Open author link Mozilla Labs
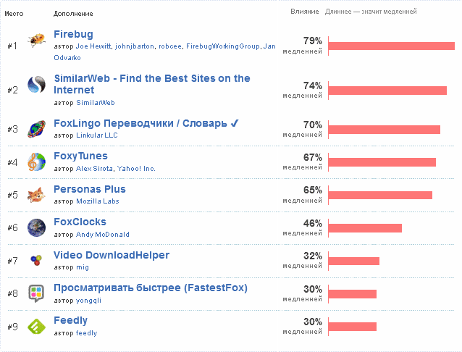 [98, 201]
